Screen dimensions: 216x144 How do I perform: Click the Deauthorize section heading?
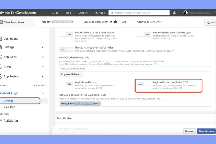click(x=64, y=118)
